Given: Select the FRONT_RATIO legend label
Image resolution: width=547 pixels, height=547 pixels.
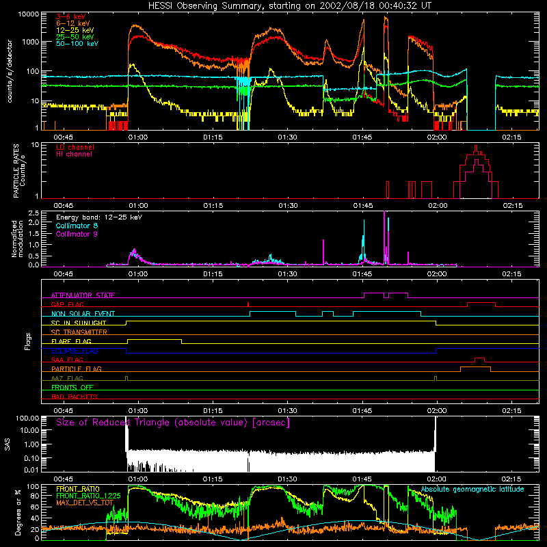Looking at the screenshot, I should (x=78, y=489).
